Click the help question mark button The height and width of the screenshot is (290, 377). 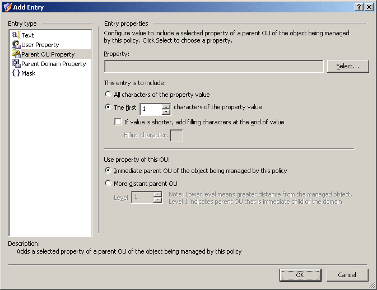tap(359, 7)
